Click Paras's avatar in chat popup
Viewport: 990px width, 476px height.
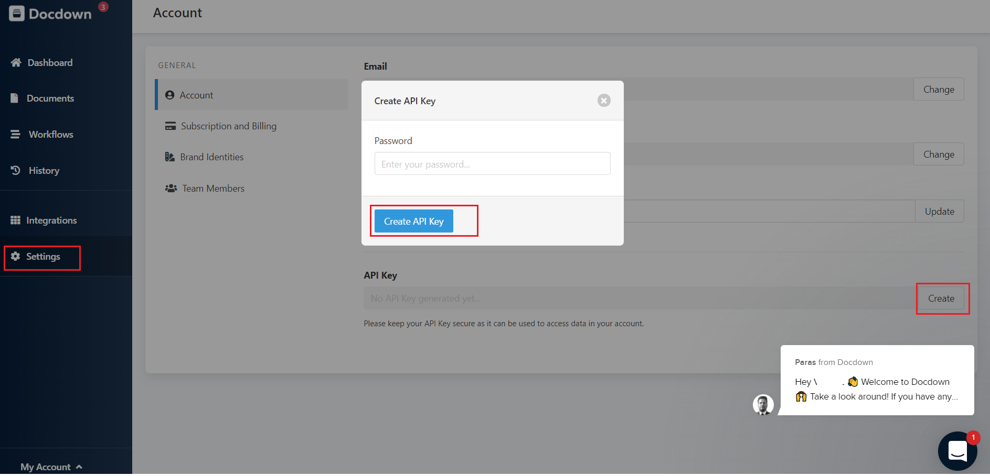tap(763, 405)
